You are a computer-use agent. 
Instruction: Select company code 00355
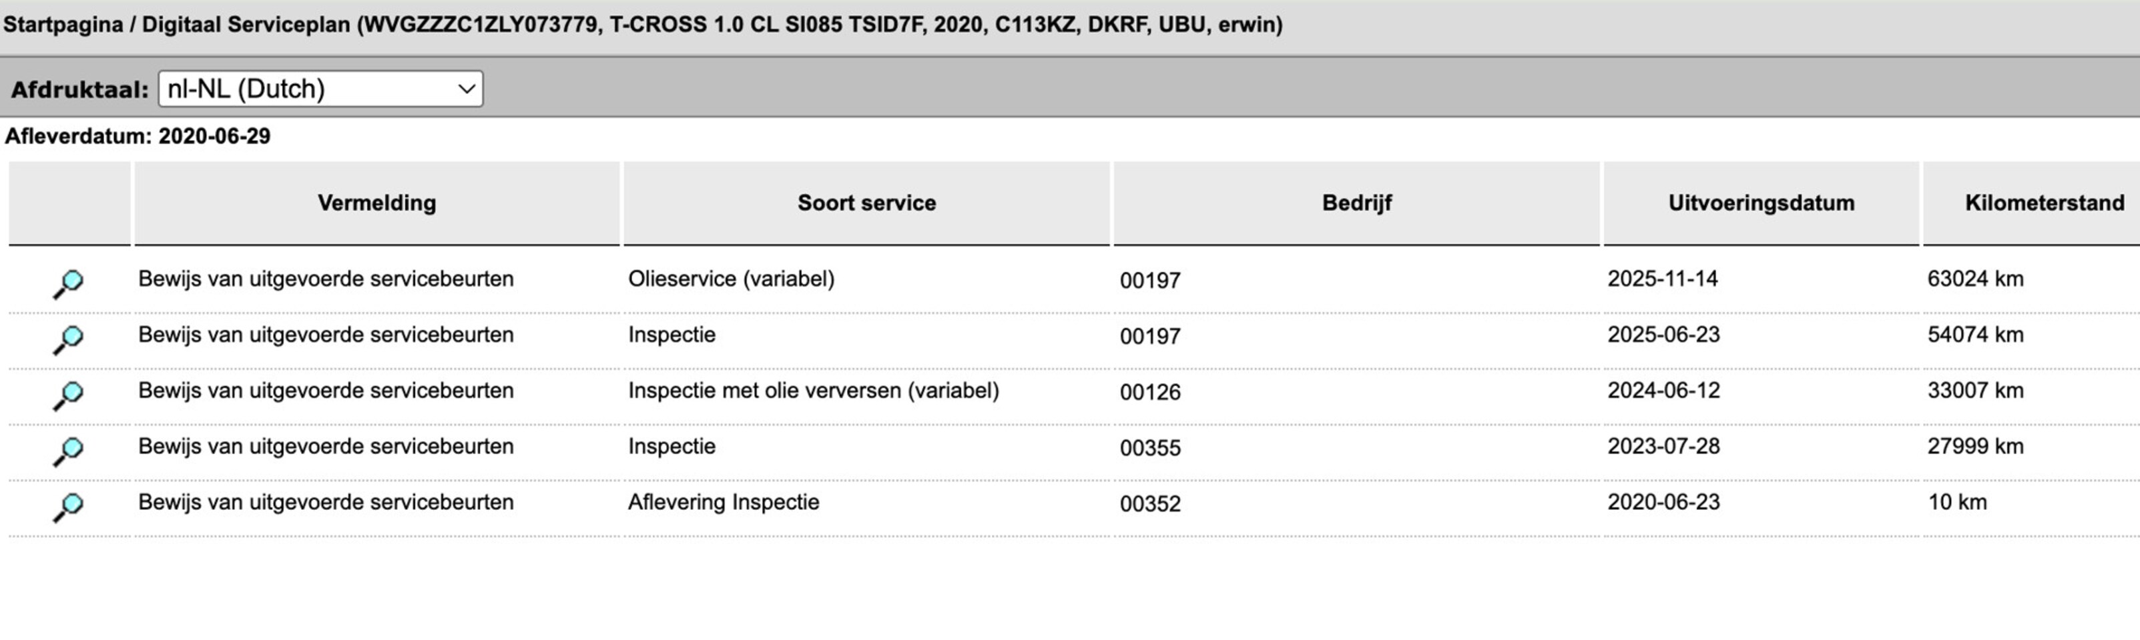(1149, 448)
